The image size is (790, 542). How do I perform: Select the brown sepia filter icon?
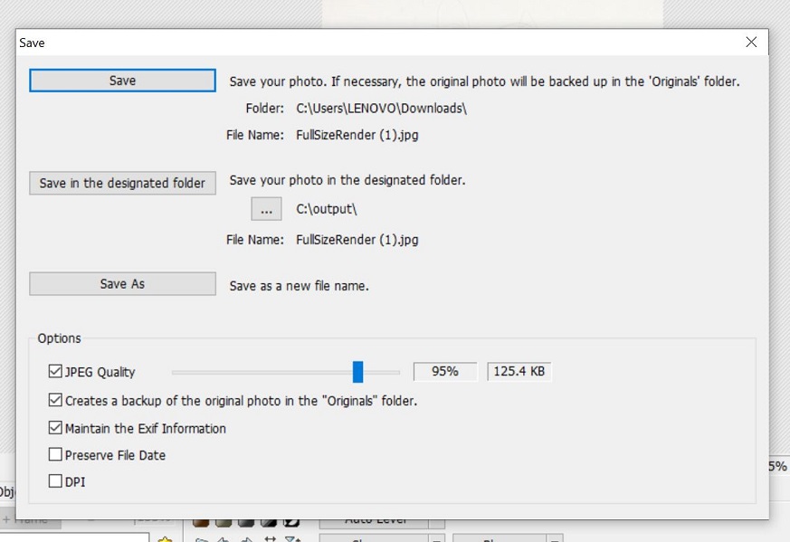201,522
